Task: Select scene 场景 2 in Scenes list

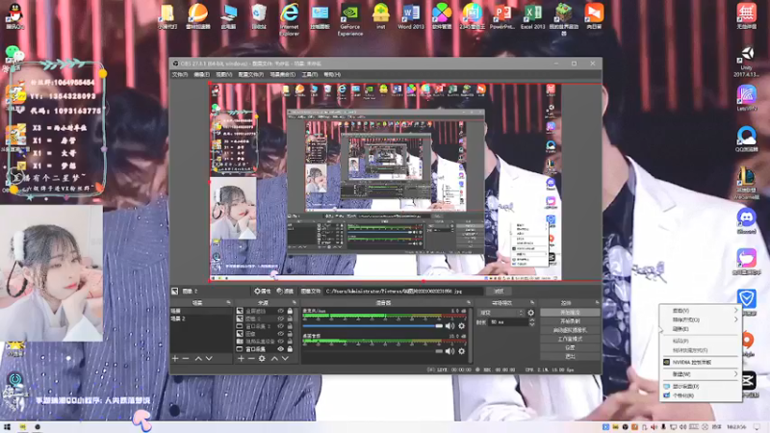Action: (x=201, y=318)
